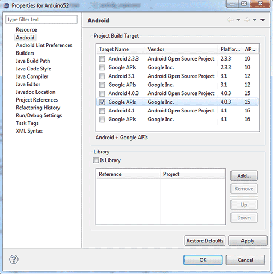Image resolution: width=273 pixels, height=274 pixels.
Task: Check the Android 4.1 target checkbox
Action: 102,111
